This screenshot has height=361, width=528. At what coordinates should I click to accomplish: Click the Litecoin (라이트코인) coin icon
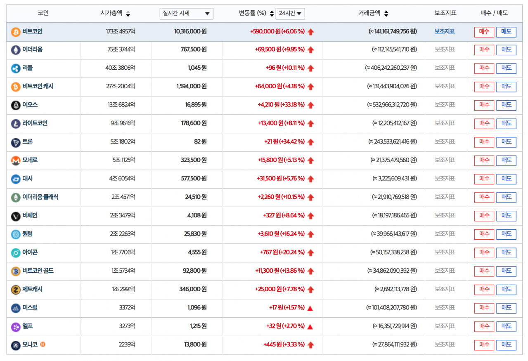[x=16, y=123]
